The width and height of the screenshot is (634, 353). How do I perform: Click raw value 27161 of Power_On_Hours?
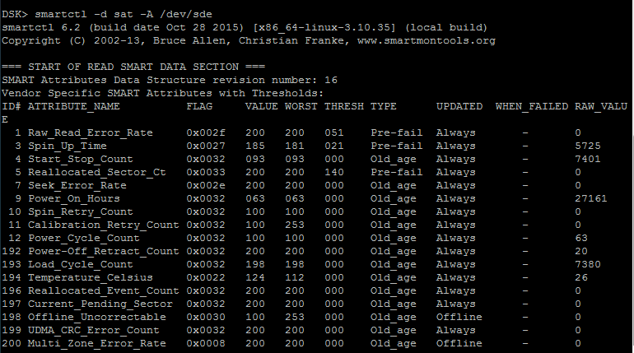(x=590, y=198)
